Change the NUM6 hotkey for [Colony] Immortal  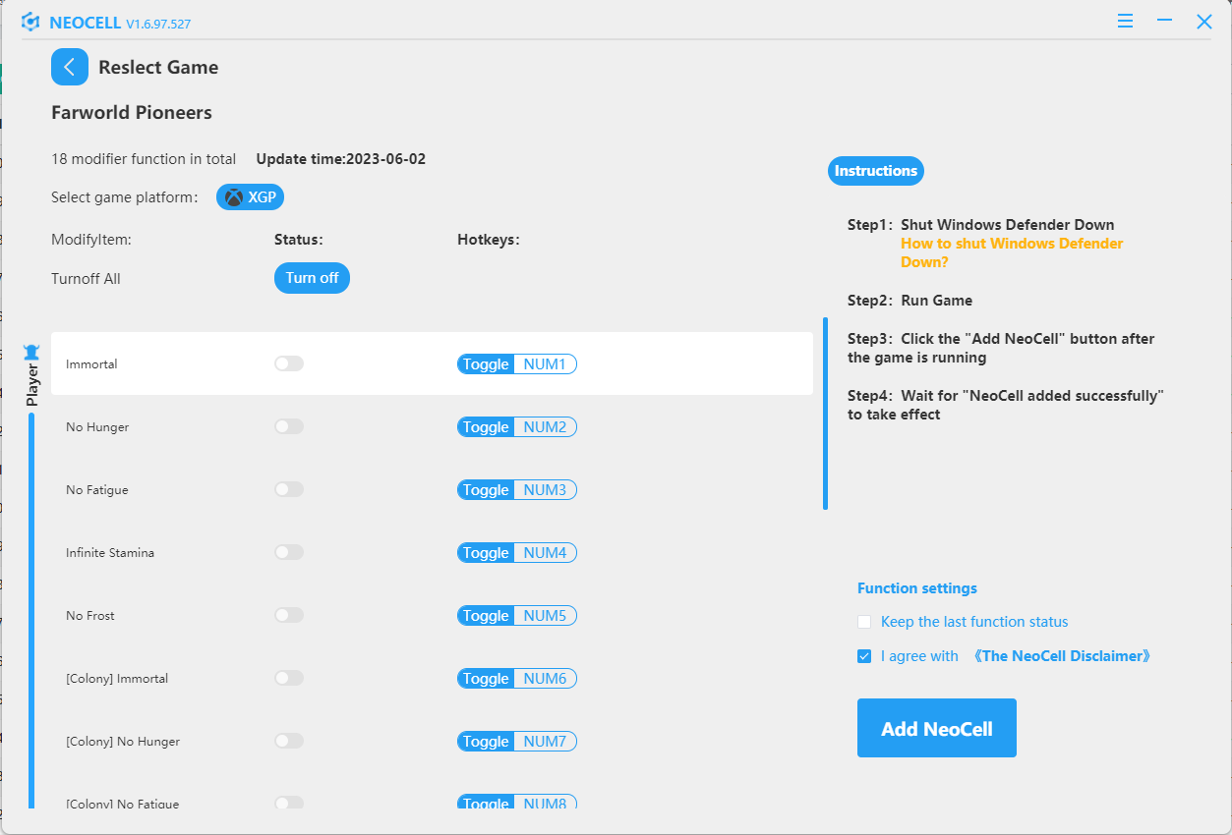pyautogui.click(x=545, y=679)
